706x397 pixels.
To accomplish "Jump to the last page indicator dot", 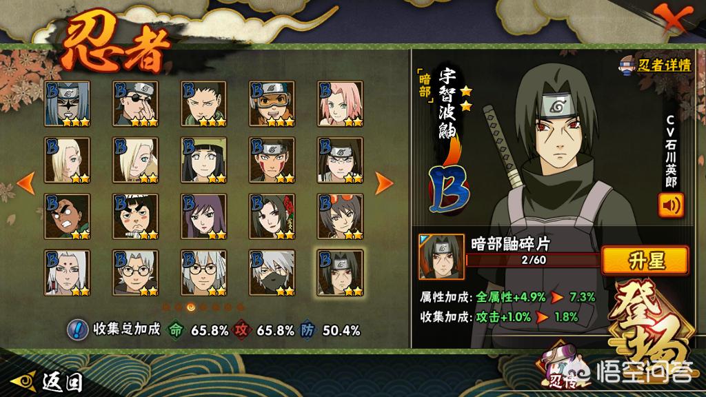I will (x=240, y=307).
